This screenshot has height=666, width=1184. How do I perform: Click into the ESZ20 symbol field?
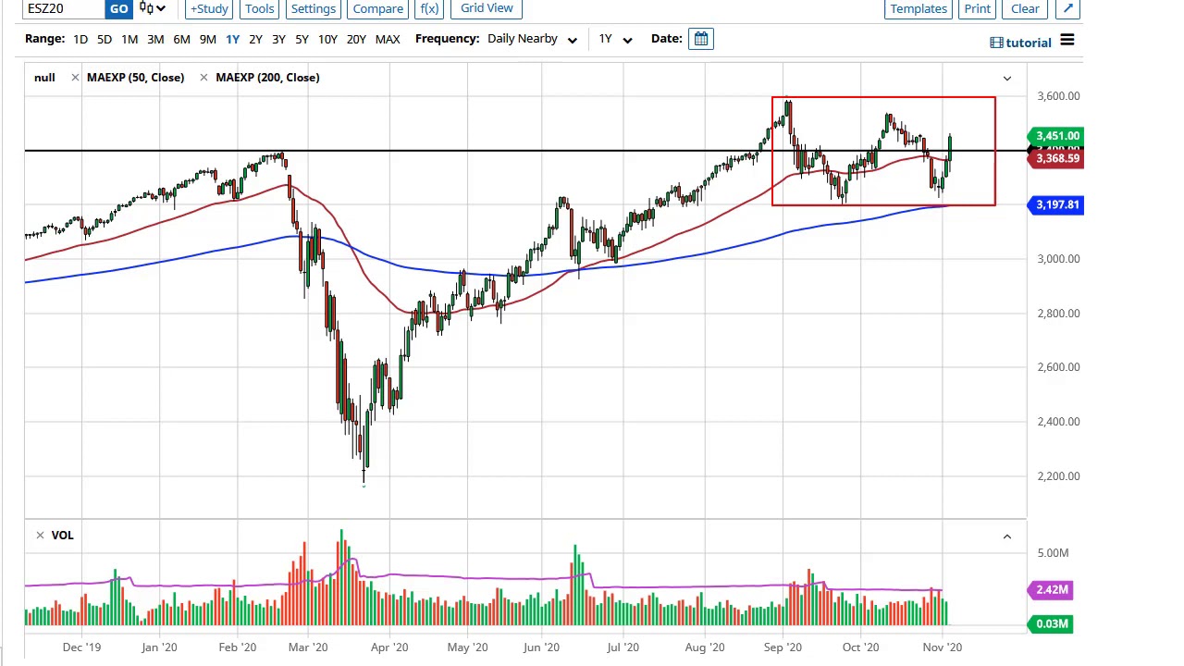(x=64, y=8)
